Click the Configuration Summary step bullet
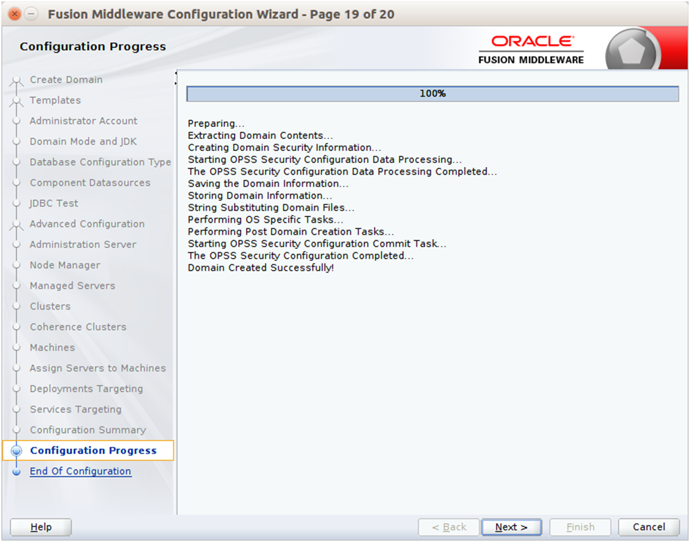The image size is (690, 542). 17,430
